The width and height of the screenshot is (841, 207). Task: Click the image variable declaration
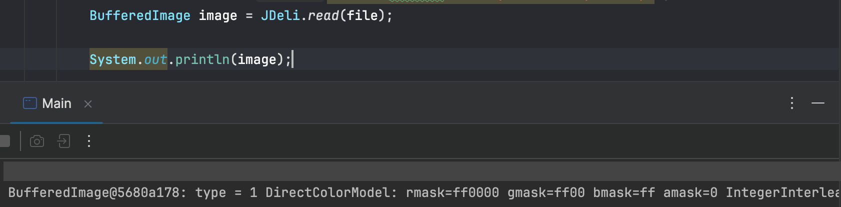tap(218, 16)
